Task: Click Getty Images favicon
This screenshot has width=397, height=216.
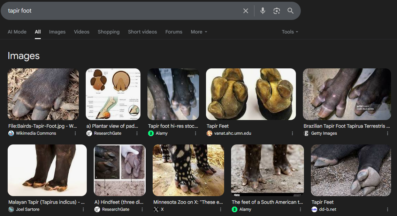Action: tap(306, 133)
